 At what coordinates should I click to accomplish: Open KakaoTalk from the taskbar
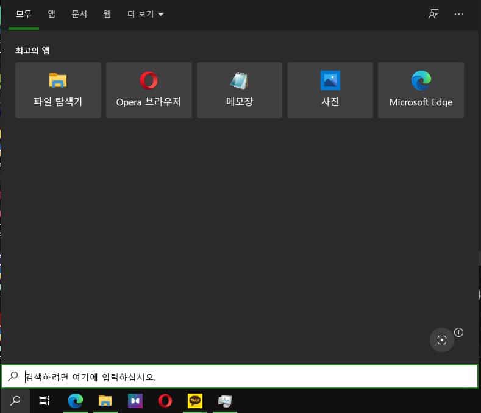[195, 400]
